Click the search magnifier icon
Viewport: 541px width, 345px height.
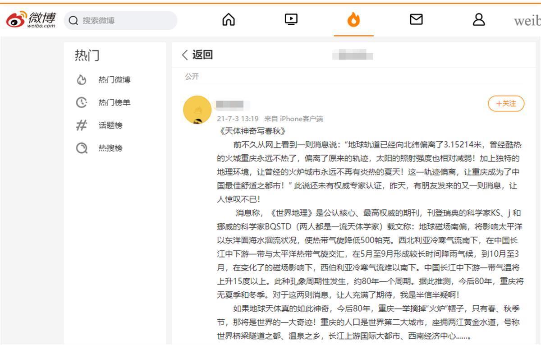tap(73, 20)
